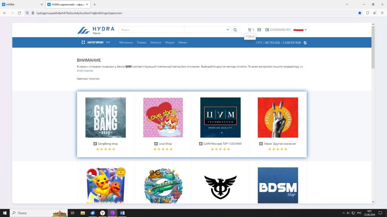Click the BDSM shop thumbnail

[x=278, y=185]
